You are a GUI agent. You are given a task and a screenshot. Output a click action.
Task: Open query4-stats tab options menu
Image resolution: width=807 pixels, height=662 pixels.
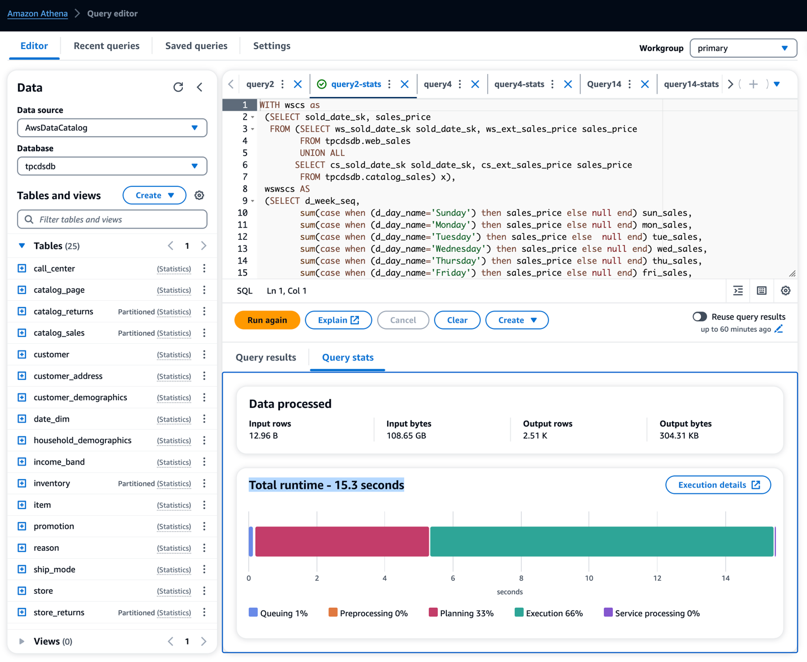pos(552,84)
